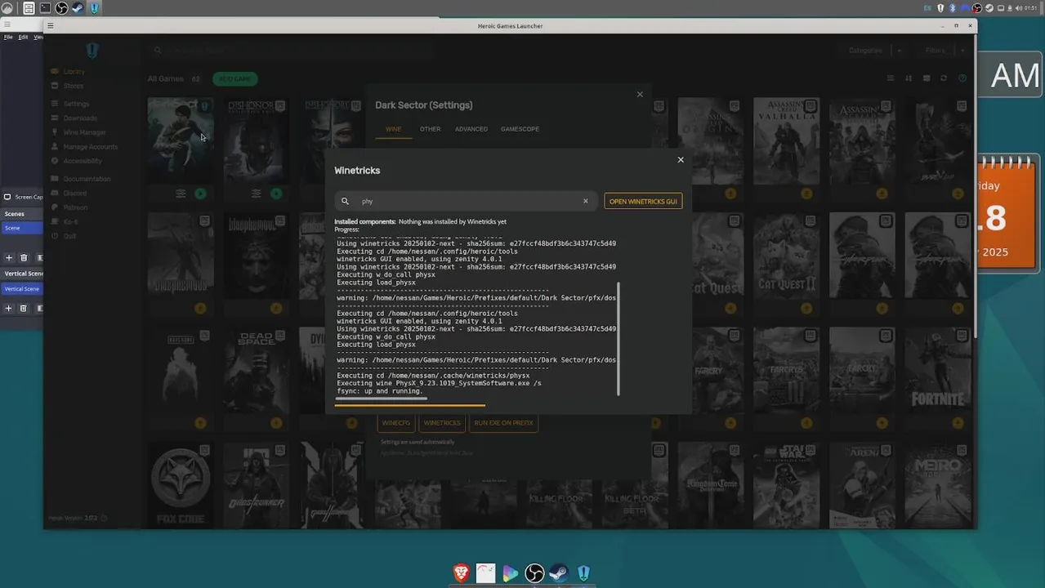Click the library sort icon
Image resolution: width=1045 pixels, height=588 pixels.
tap(909, 78)
